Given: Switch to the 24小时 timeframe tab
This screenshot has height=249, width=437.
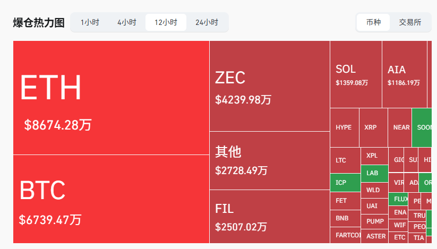Looking at the screenshot, I should click(x=207, y=22).
